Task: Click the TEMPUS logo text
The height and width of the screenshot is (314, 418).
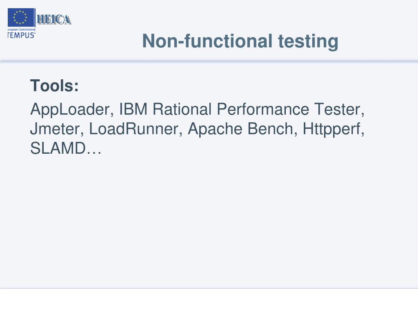Action: click(21, 35)
